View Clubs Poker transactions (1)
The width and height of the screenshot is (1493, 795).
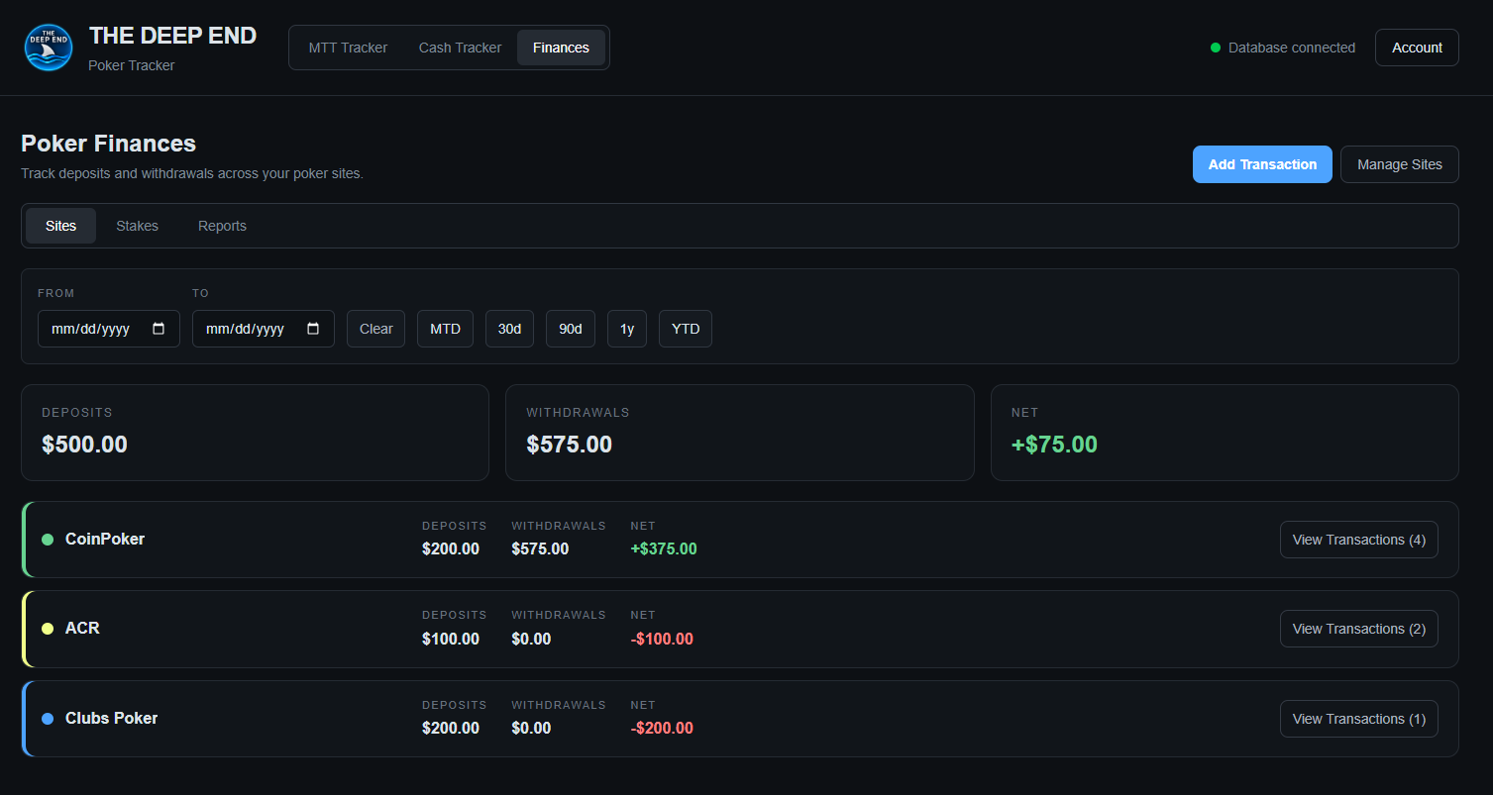click(1359, 719)
